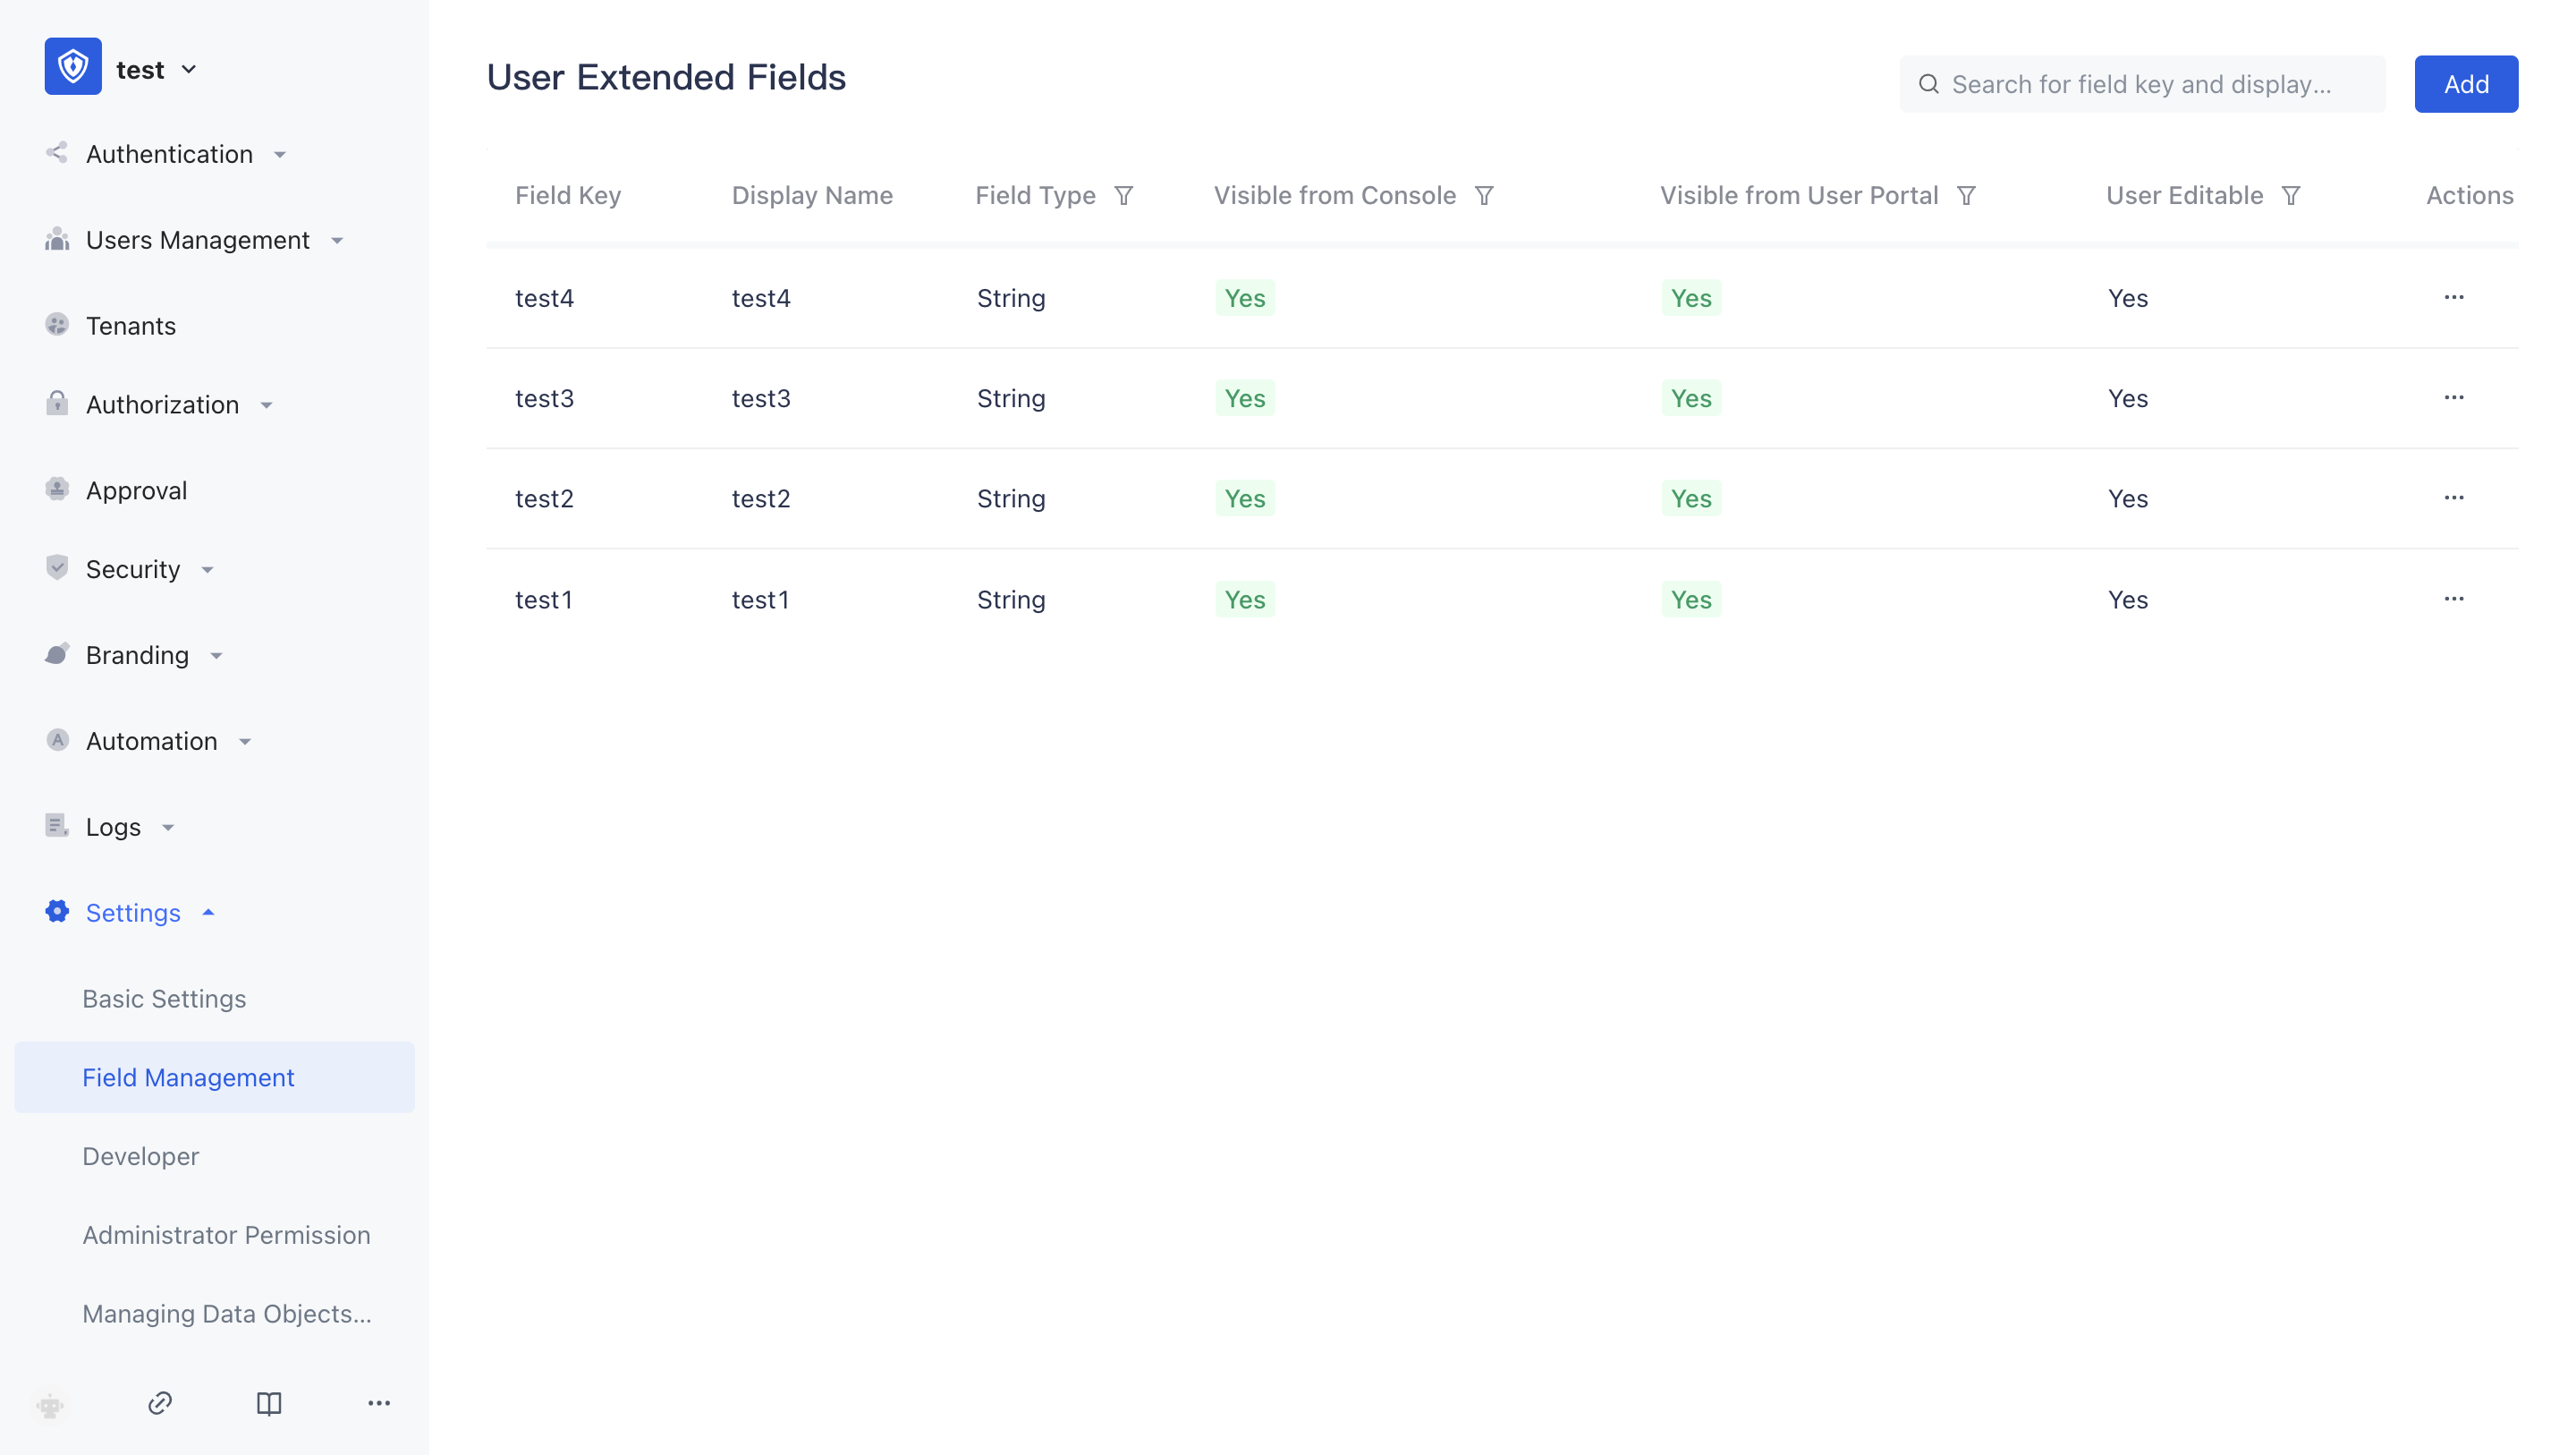
Task: Click the Add button
Action: click(x=2465, y=84)
